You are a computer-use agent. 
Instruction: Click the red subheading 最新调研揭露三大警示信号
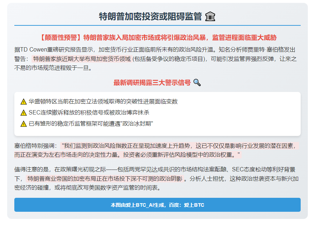click(152, 83)
